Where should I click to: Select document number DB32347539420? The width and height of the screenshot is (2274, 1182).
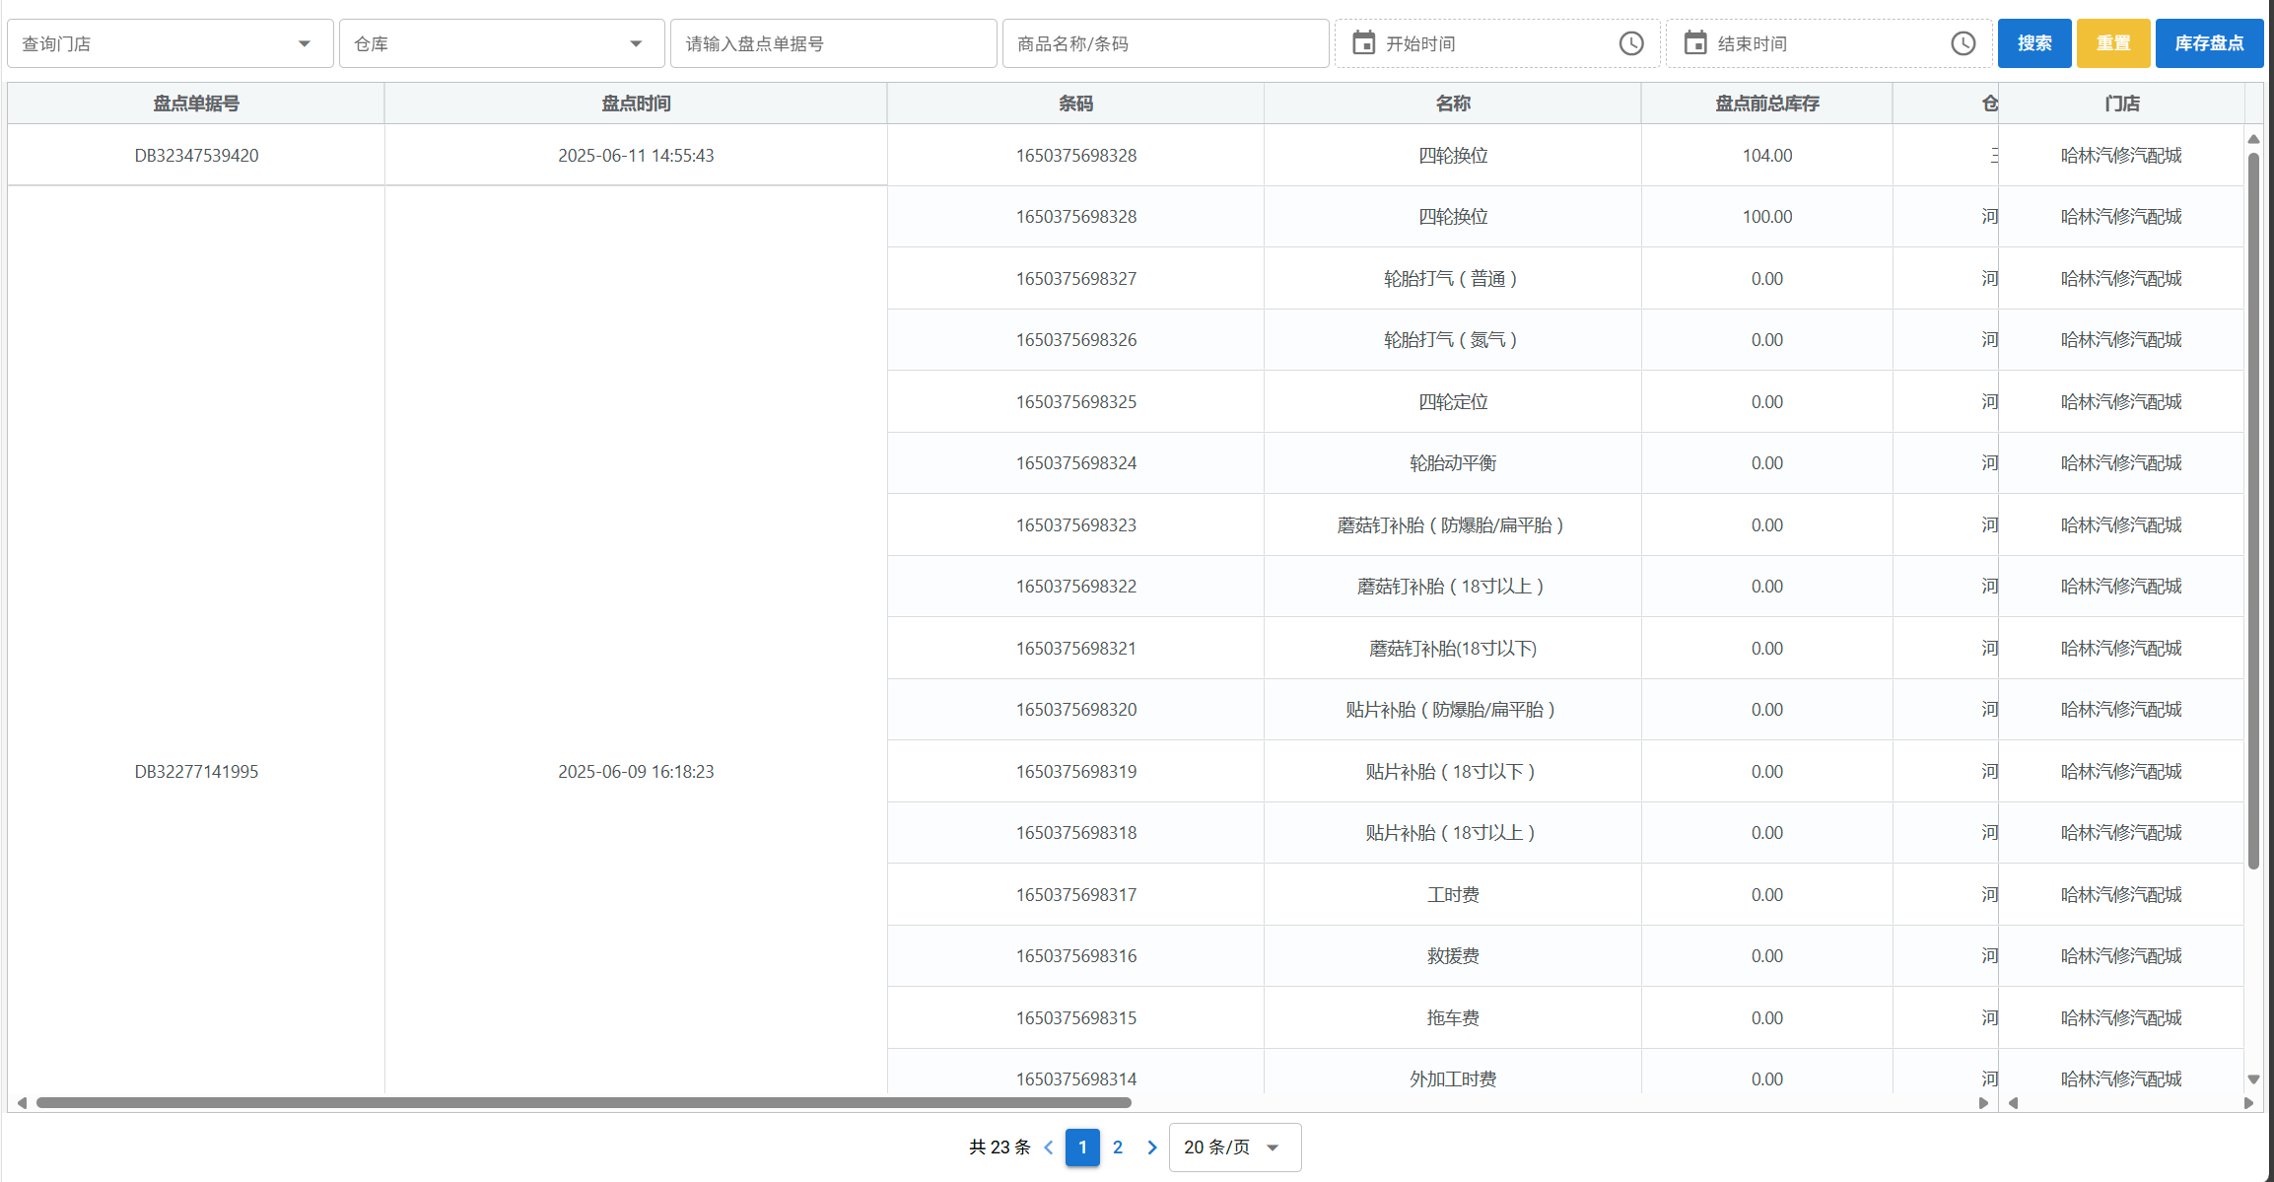click(196, 156)
